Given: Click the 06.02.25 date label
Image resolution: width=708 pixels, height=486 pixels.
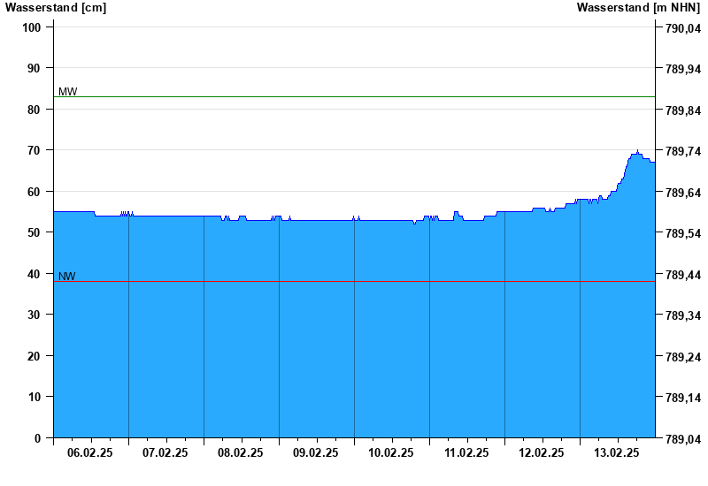Looking at the screenshot, I should point(90,452).
